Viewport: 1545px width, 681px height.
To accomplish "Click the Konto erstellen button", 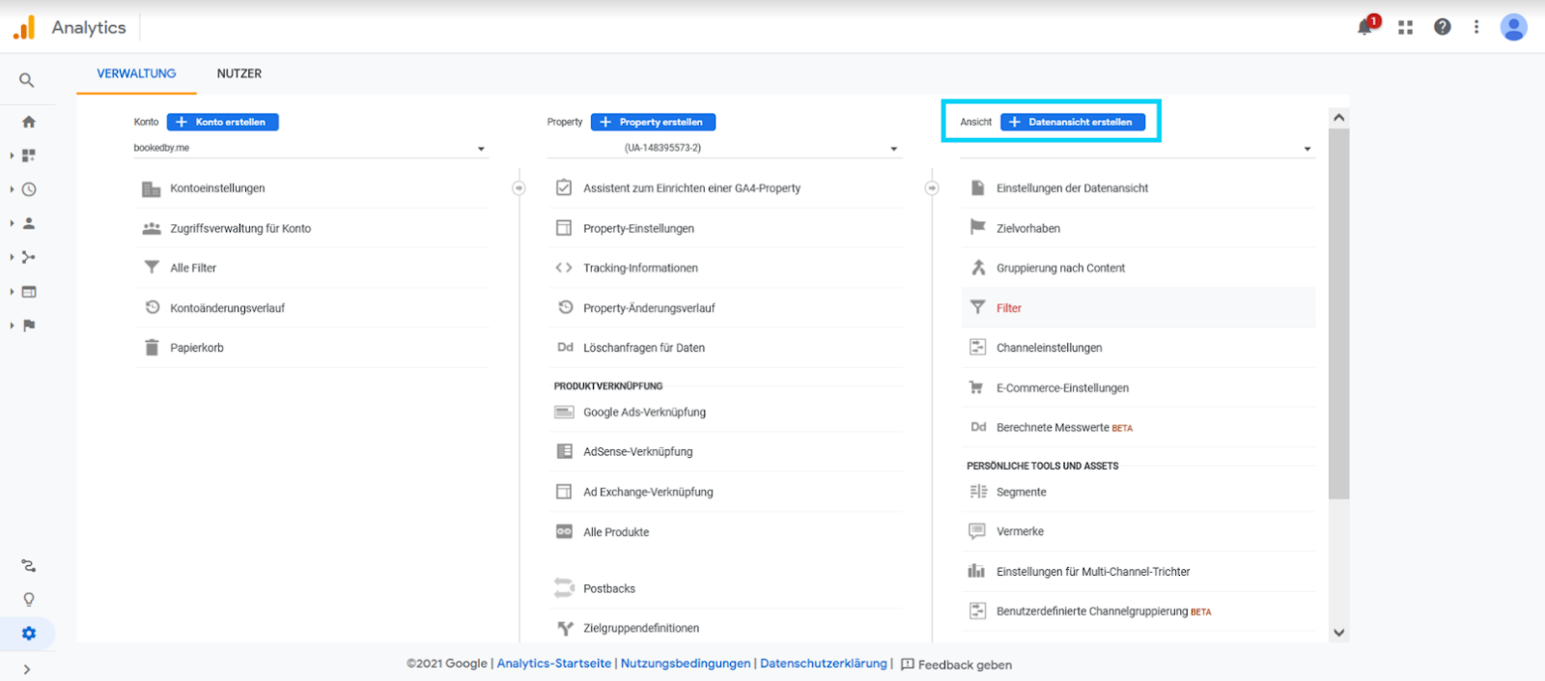I will click(223, 122).
